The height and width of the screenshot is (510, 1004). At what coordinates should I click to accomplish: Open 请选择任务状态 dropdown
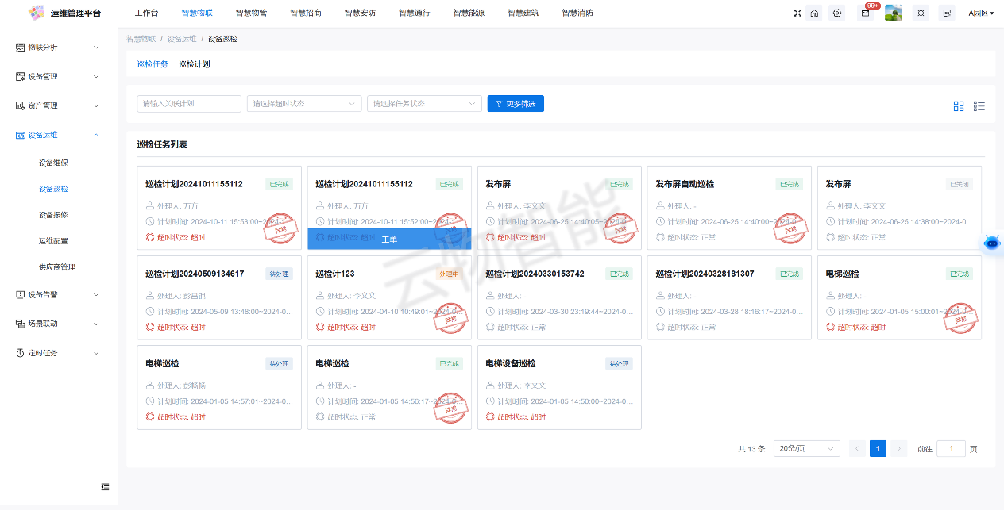point(424,104)
